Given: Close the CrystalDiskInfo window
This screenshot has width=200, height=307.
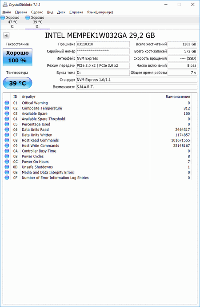Looking at the screenshot, I should (x=193, y=4).
